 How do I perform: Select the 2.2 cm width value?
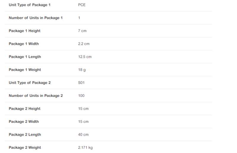tap(84, 44)
